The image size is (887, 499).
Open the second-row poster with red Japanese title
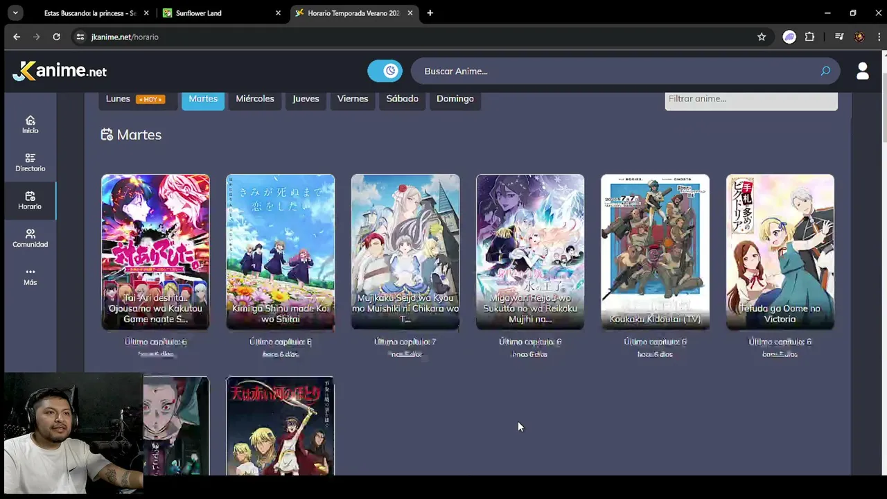pyautogui.click(x=280, y=426)
